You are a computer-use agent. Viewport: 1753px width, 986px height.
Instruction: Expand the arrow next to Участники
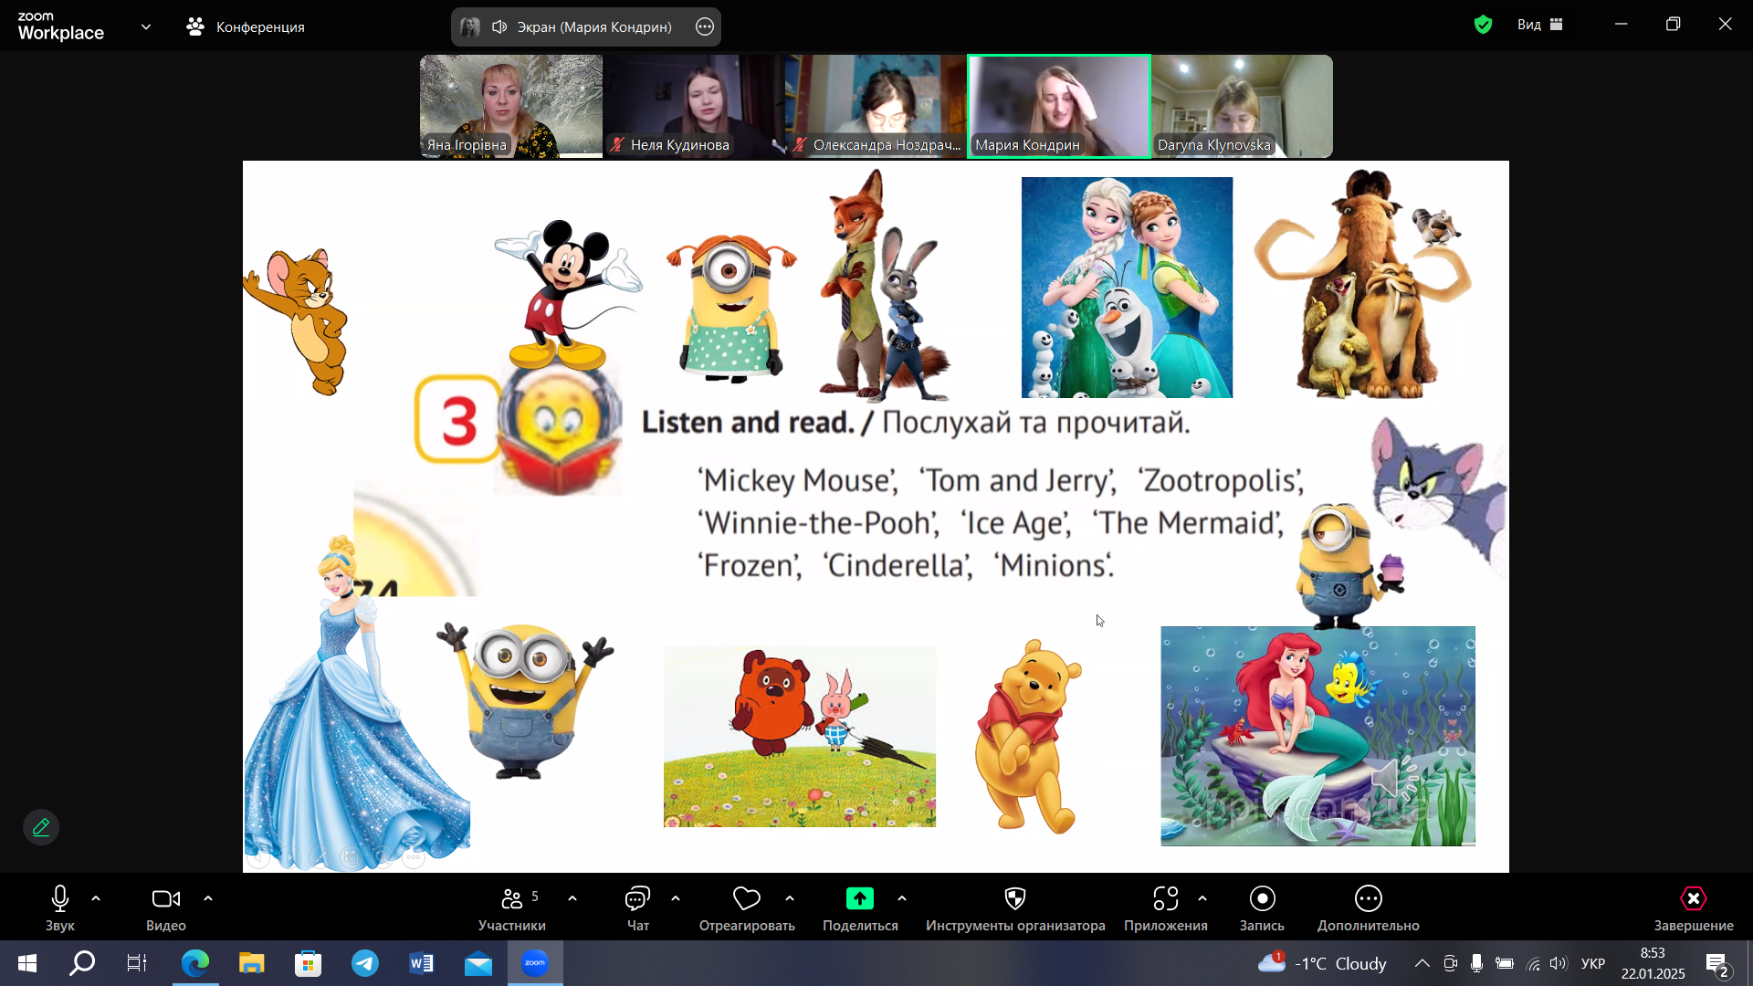click(x=572, y=899)
